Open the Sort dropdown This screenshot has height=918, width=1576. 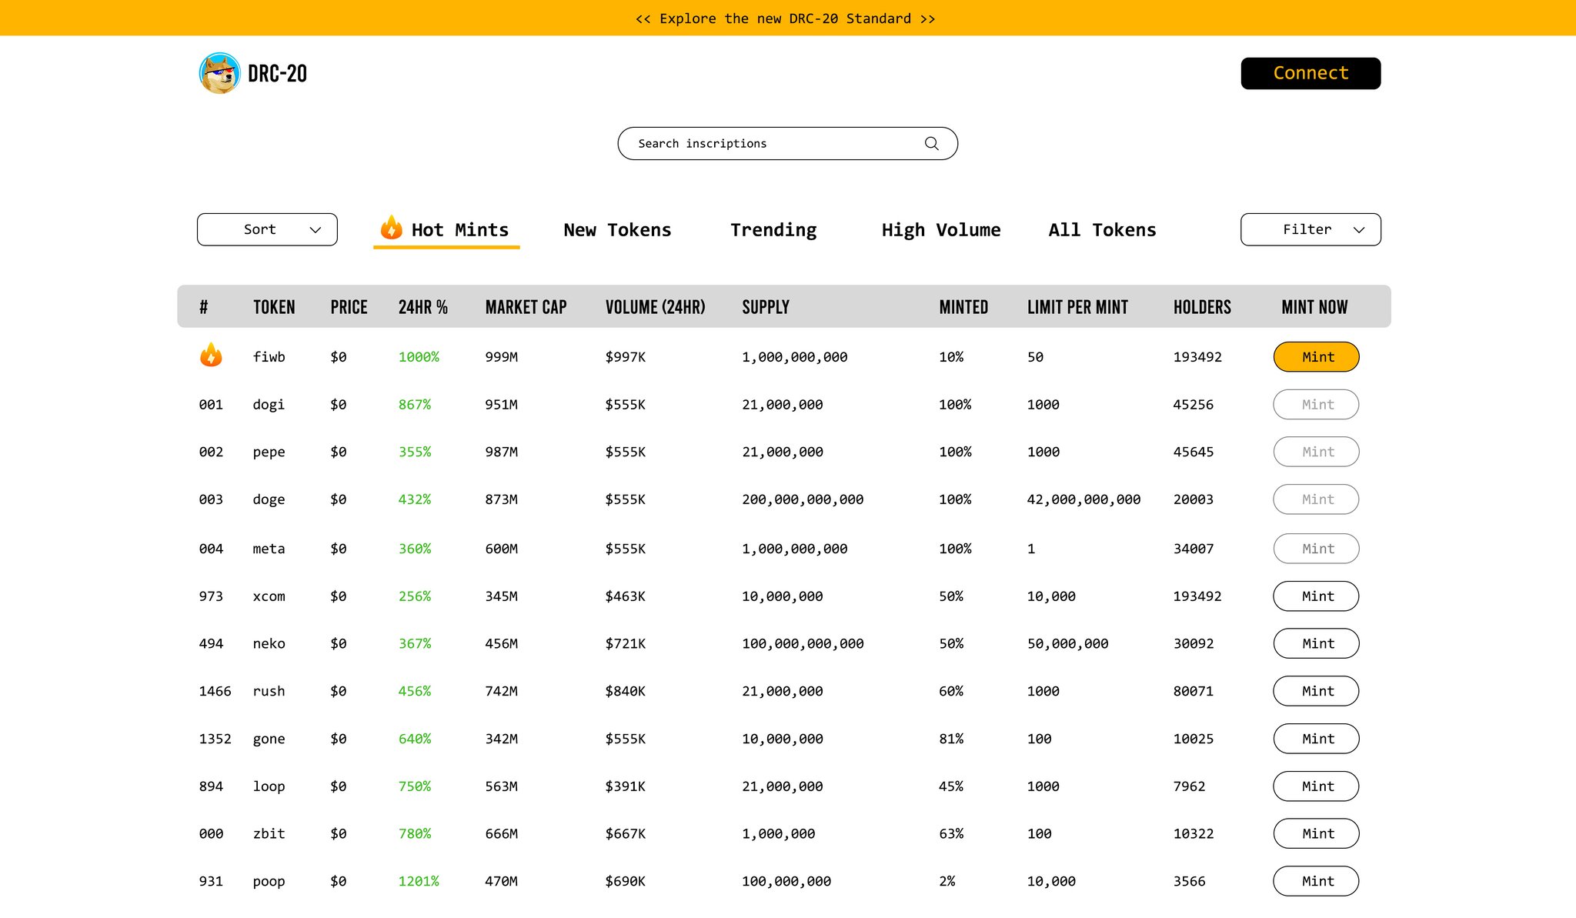267,229
